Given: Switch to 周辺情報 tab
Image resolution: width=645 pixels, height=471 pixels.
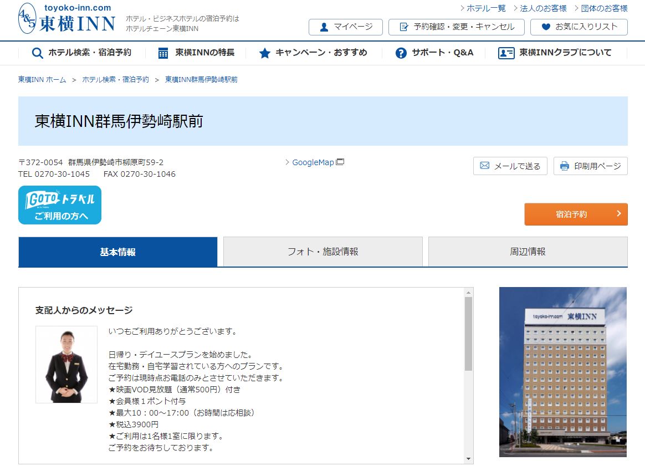Looking at the screenshot, I should 528,252.
